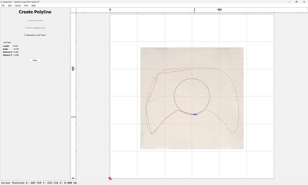Screen dimensions: 308x185
Task: Click the lowest orange polyline vertex
Action: (x=152, y=134)
